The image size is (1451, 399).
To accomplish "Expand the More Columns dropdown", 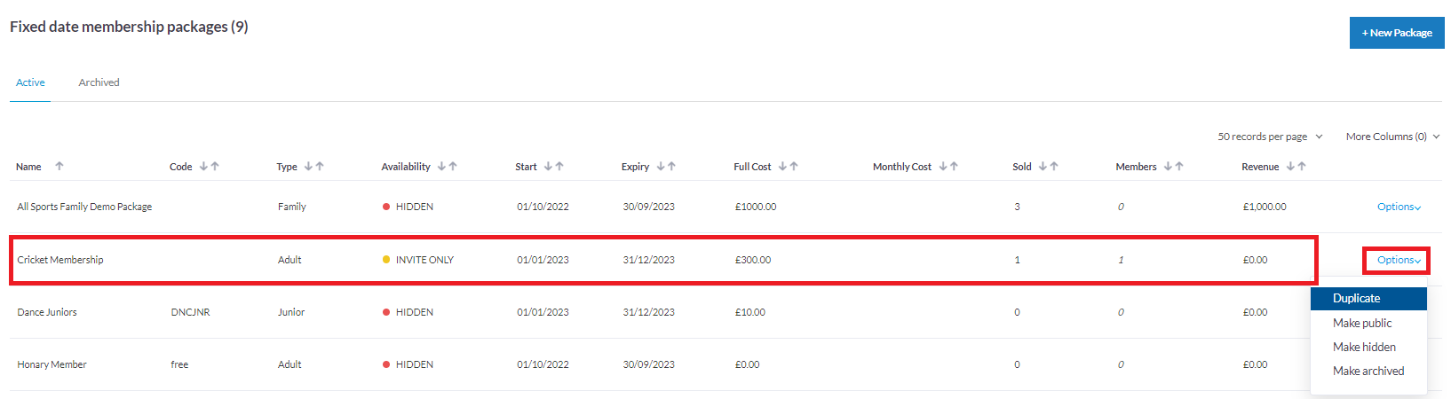I will click(x=1392, y=137).
